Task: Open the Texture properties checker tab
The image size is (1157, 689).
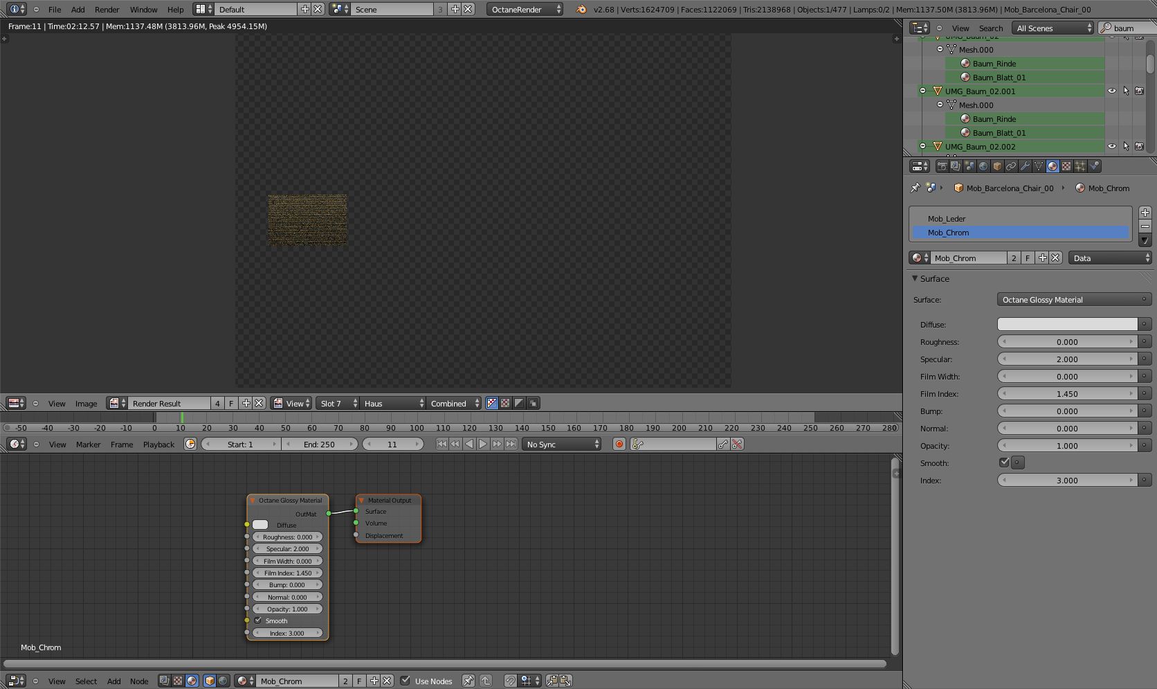Action: pyautogui.click(x=1066, y=166)
